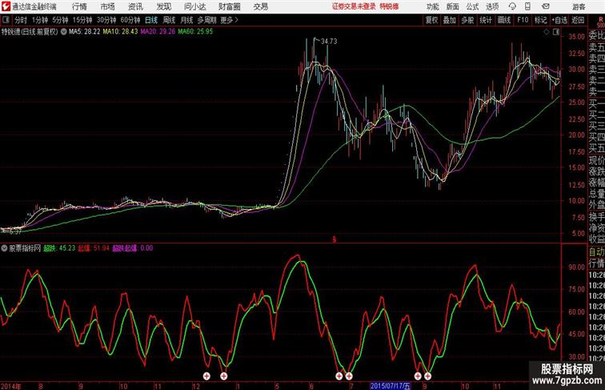The height and width of the screenshot is (390, 605).
Task: Toggle the right sidebar panel icon near 35.00
Action: pos(556,33)
